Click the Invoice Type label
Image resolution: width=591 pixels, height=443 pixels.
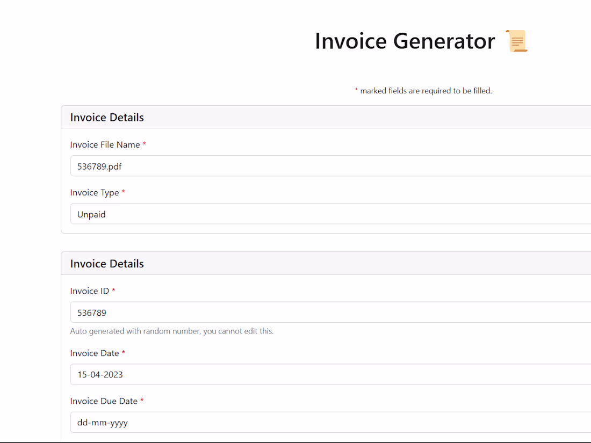tap(94, 192)
